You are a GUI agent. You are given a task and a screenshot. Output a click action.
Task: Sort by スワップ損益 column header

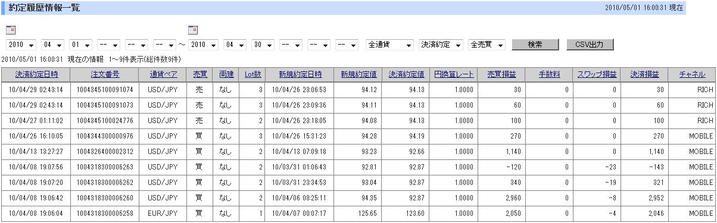[597, 74]
